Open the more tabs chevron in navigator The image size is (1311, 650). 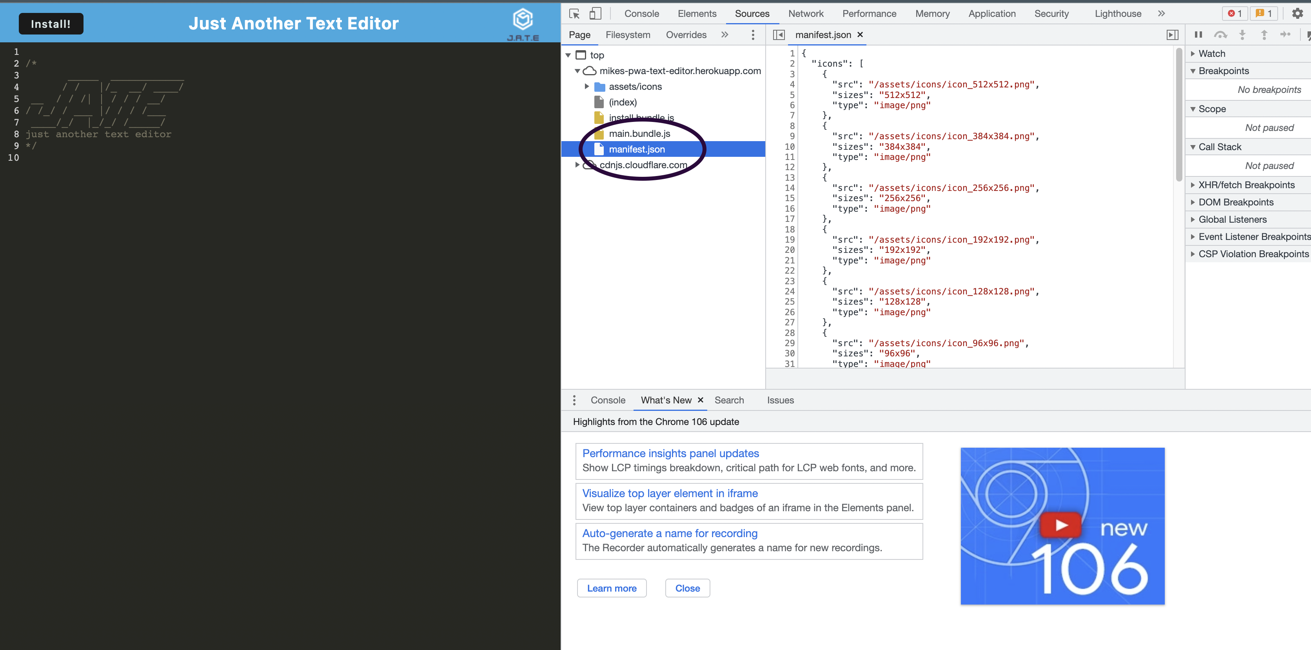point(725,34)
